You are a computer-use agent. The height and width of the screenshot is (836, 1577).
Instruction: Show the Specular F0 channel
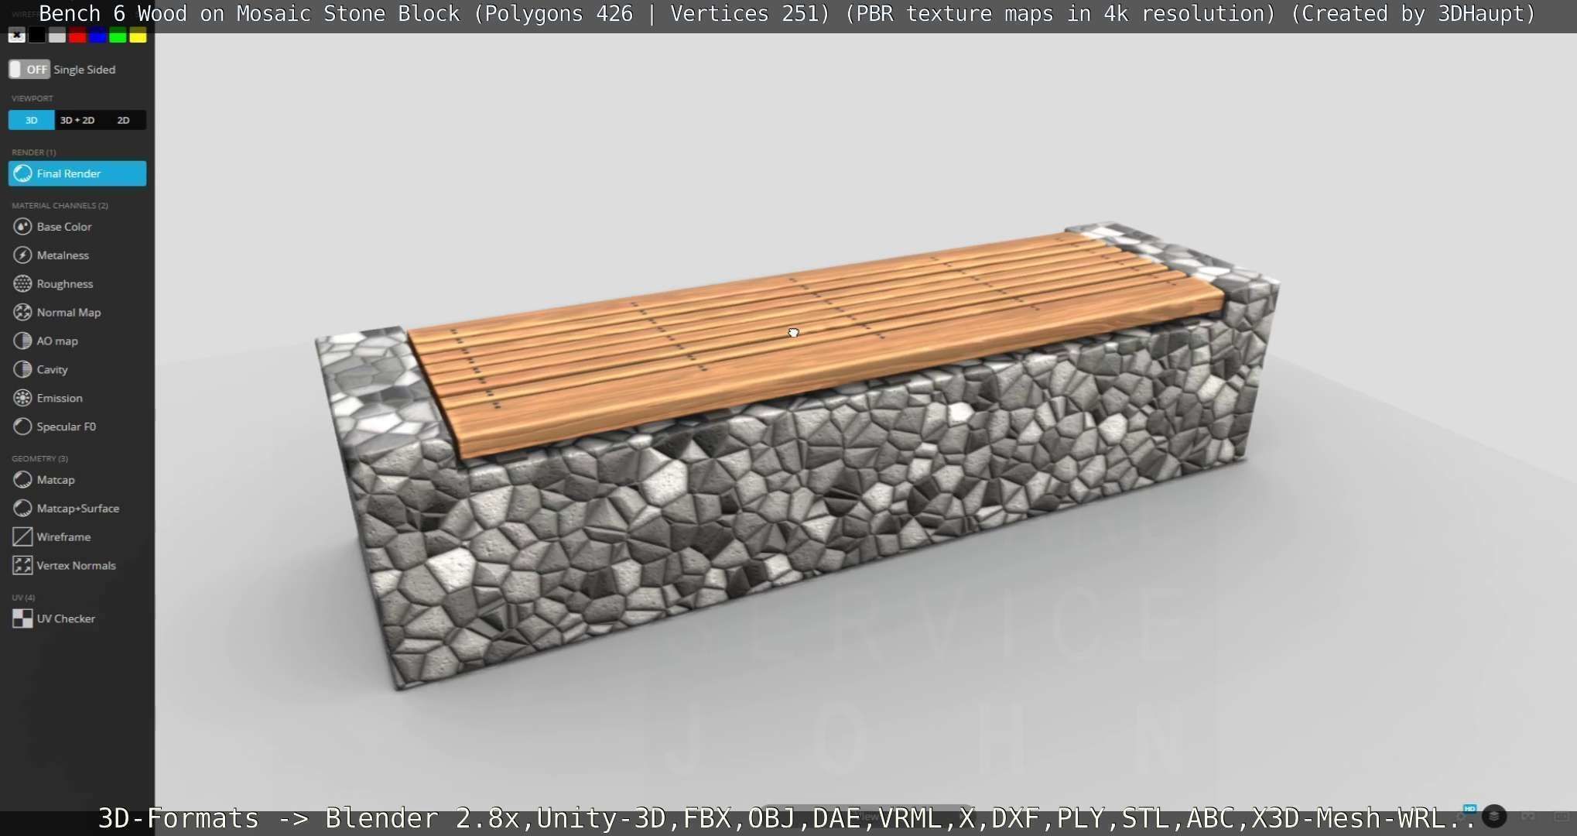pos(55,427)
